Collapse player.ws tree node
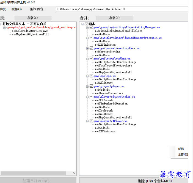The height and width of the screenshot is (183, 193). tap(87, 86)
